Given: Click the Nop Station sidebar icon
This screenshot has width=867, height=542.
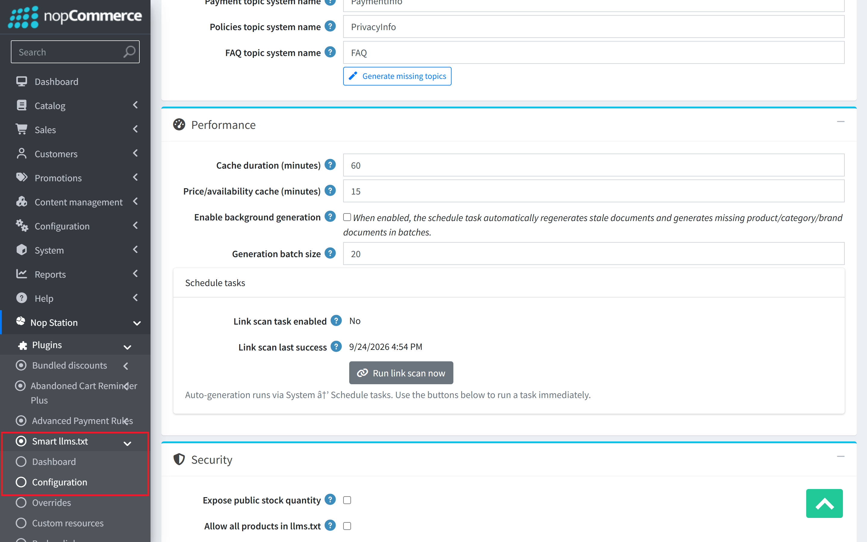Looking at the screenshot, I should tap(21, 322).
